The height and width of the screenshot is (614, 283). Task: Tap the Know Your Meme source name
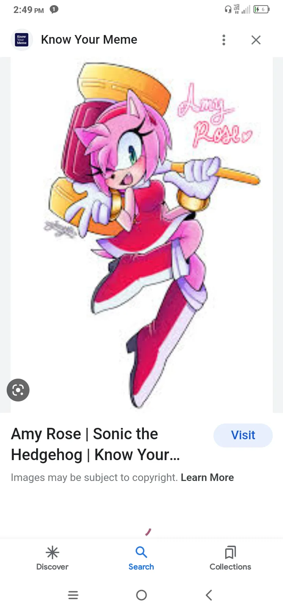click(89, 40)
